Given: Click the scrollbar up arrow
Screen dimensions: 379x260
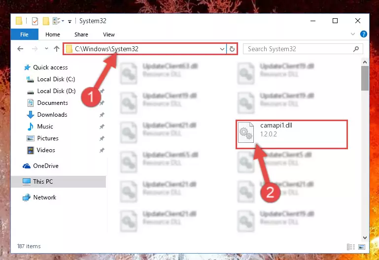Looking at the screenshot, I should point(365,62).
